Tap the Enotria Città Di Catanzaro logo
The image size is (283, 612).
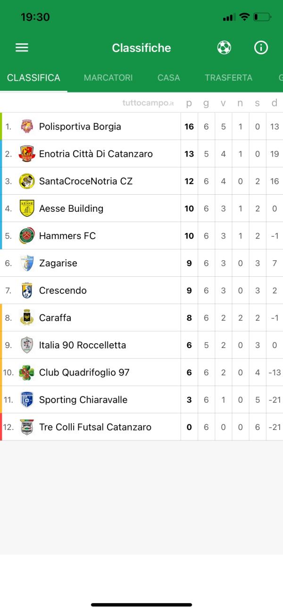27,153
